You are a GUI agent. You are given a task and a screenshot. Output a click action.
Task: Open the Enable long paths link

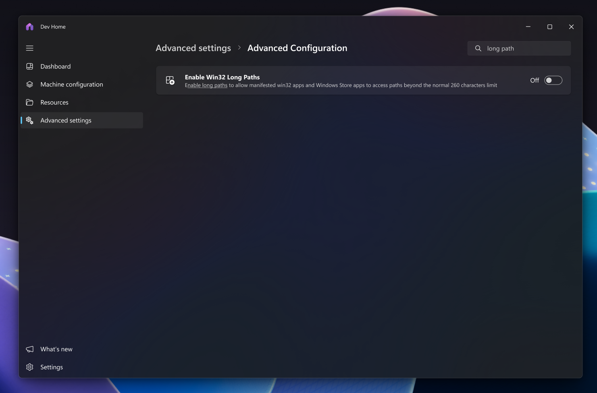pyautogui.click(x=206, y=85)
